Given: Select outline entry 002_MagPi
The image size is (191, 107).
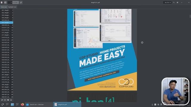Looking at the screenshot, I should coord(7,13).
